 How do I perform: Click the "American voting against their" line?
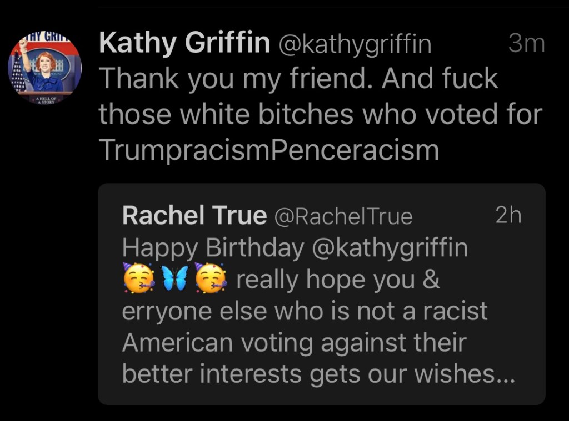coord(294,343)
